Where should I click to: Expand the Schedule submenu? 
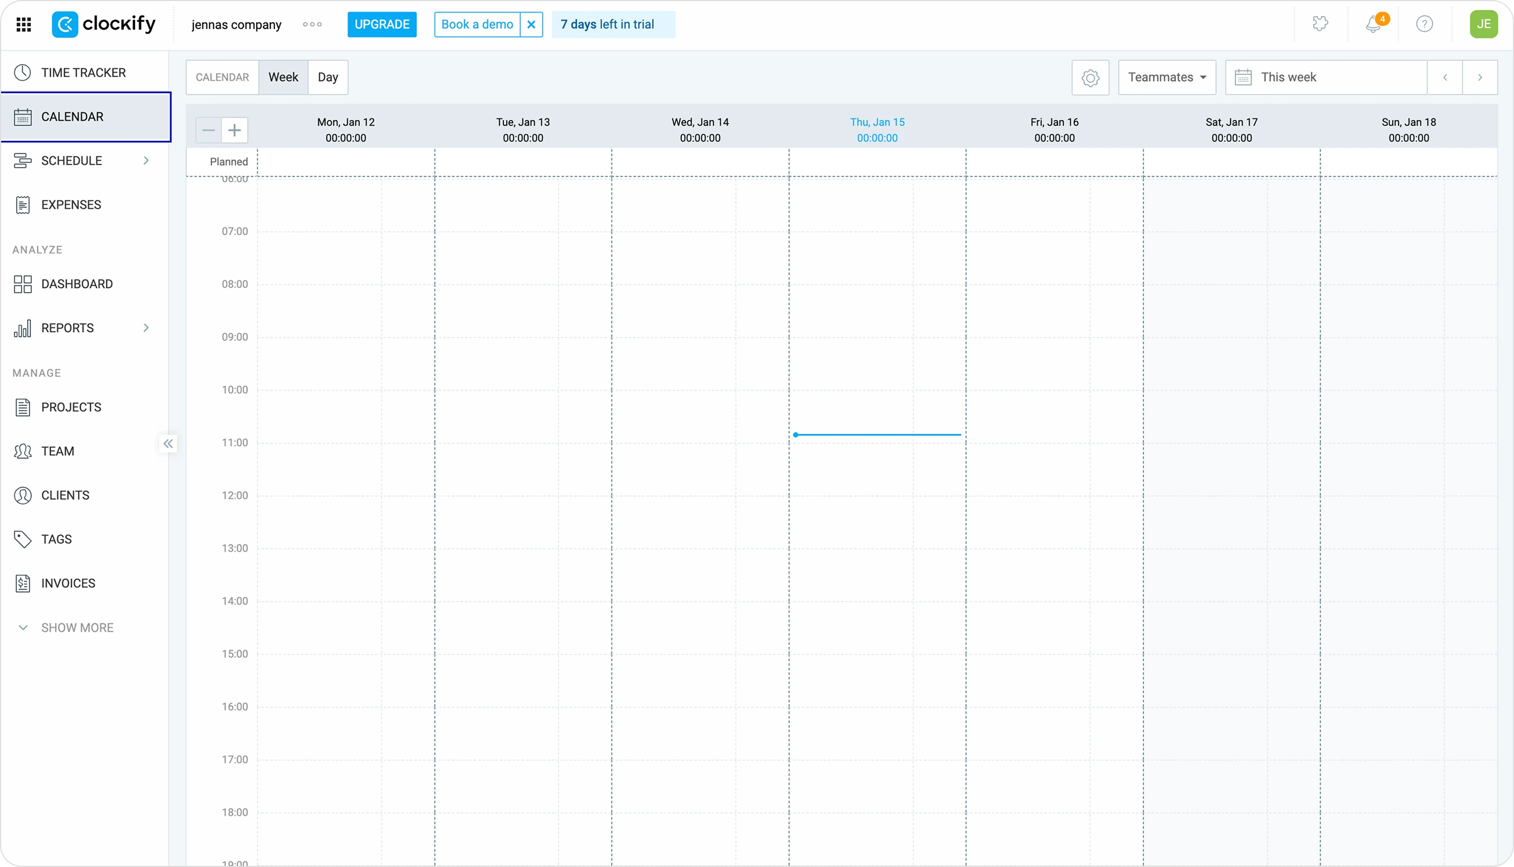(x=146, y=161)
